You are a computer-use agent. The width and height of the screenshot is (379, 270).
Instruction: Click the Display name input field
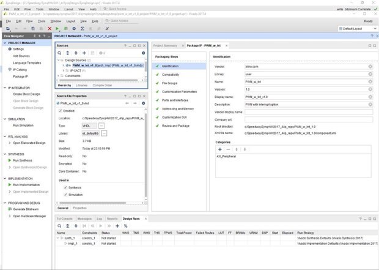pyautogui.click(x=305, y=97)
